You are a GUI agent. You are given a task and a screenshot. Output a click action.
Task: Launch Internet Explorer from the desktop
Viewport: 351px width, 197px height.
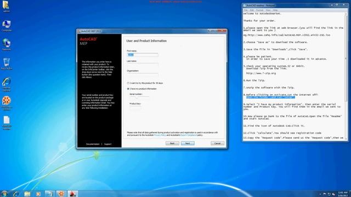point(6,84)
